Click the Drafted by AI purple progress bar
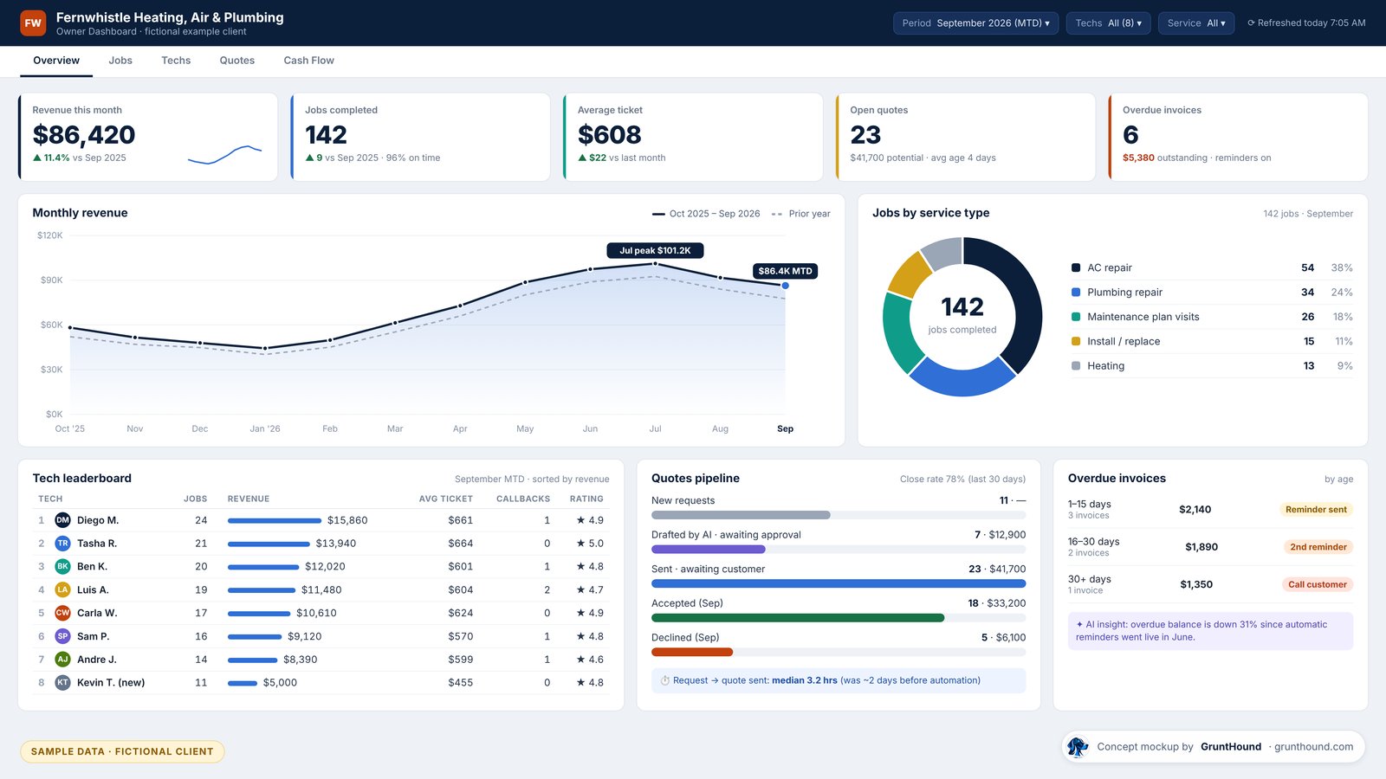Viewport: 1386px width, 779px height. click(709, 550)
